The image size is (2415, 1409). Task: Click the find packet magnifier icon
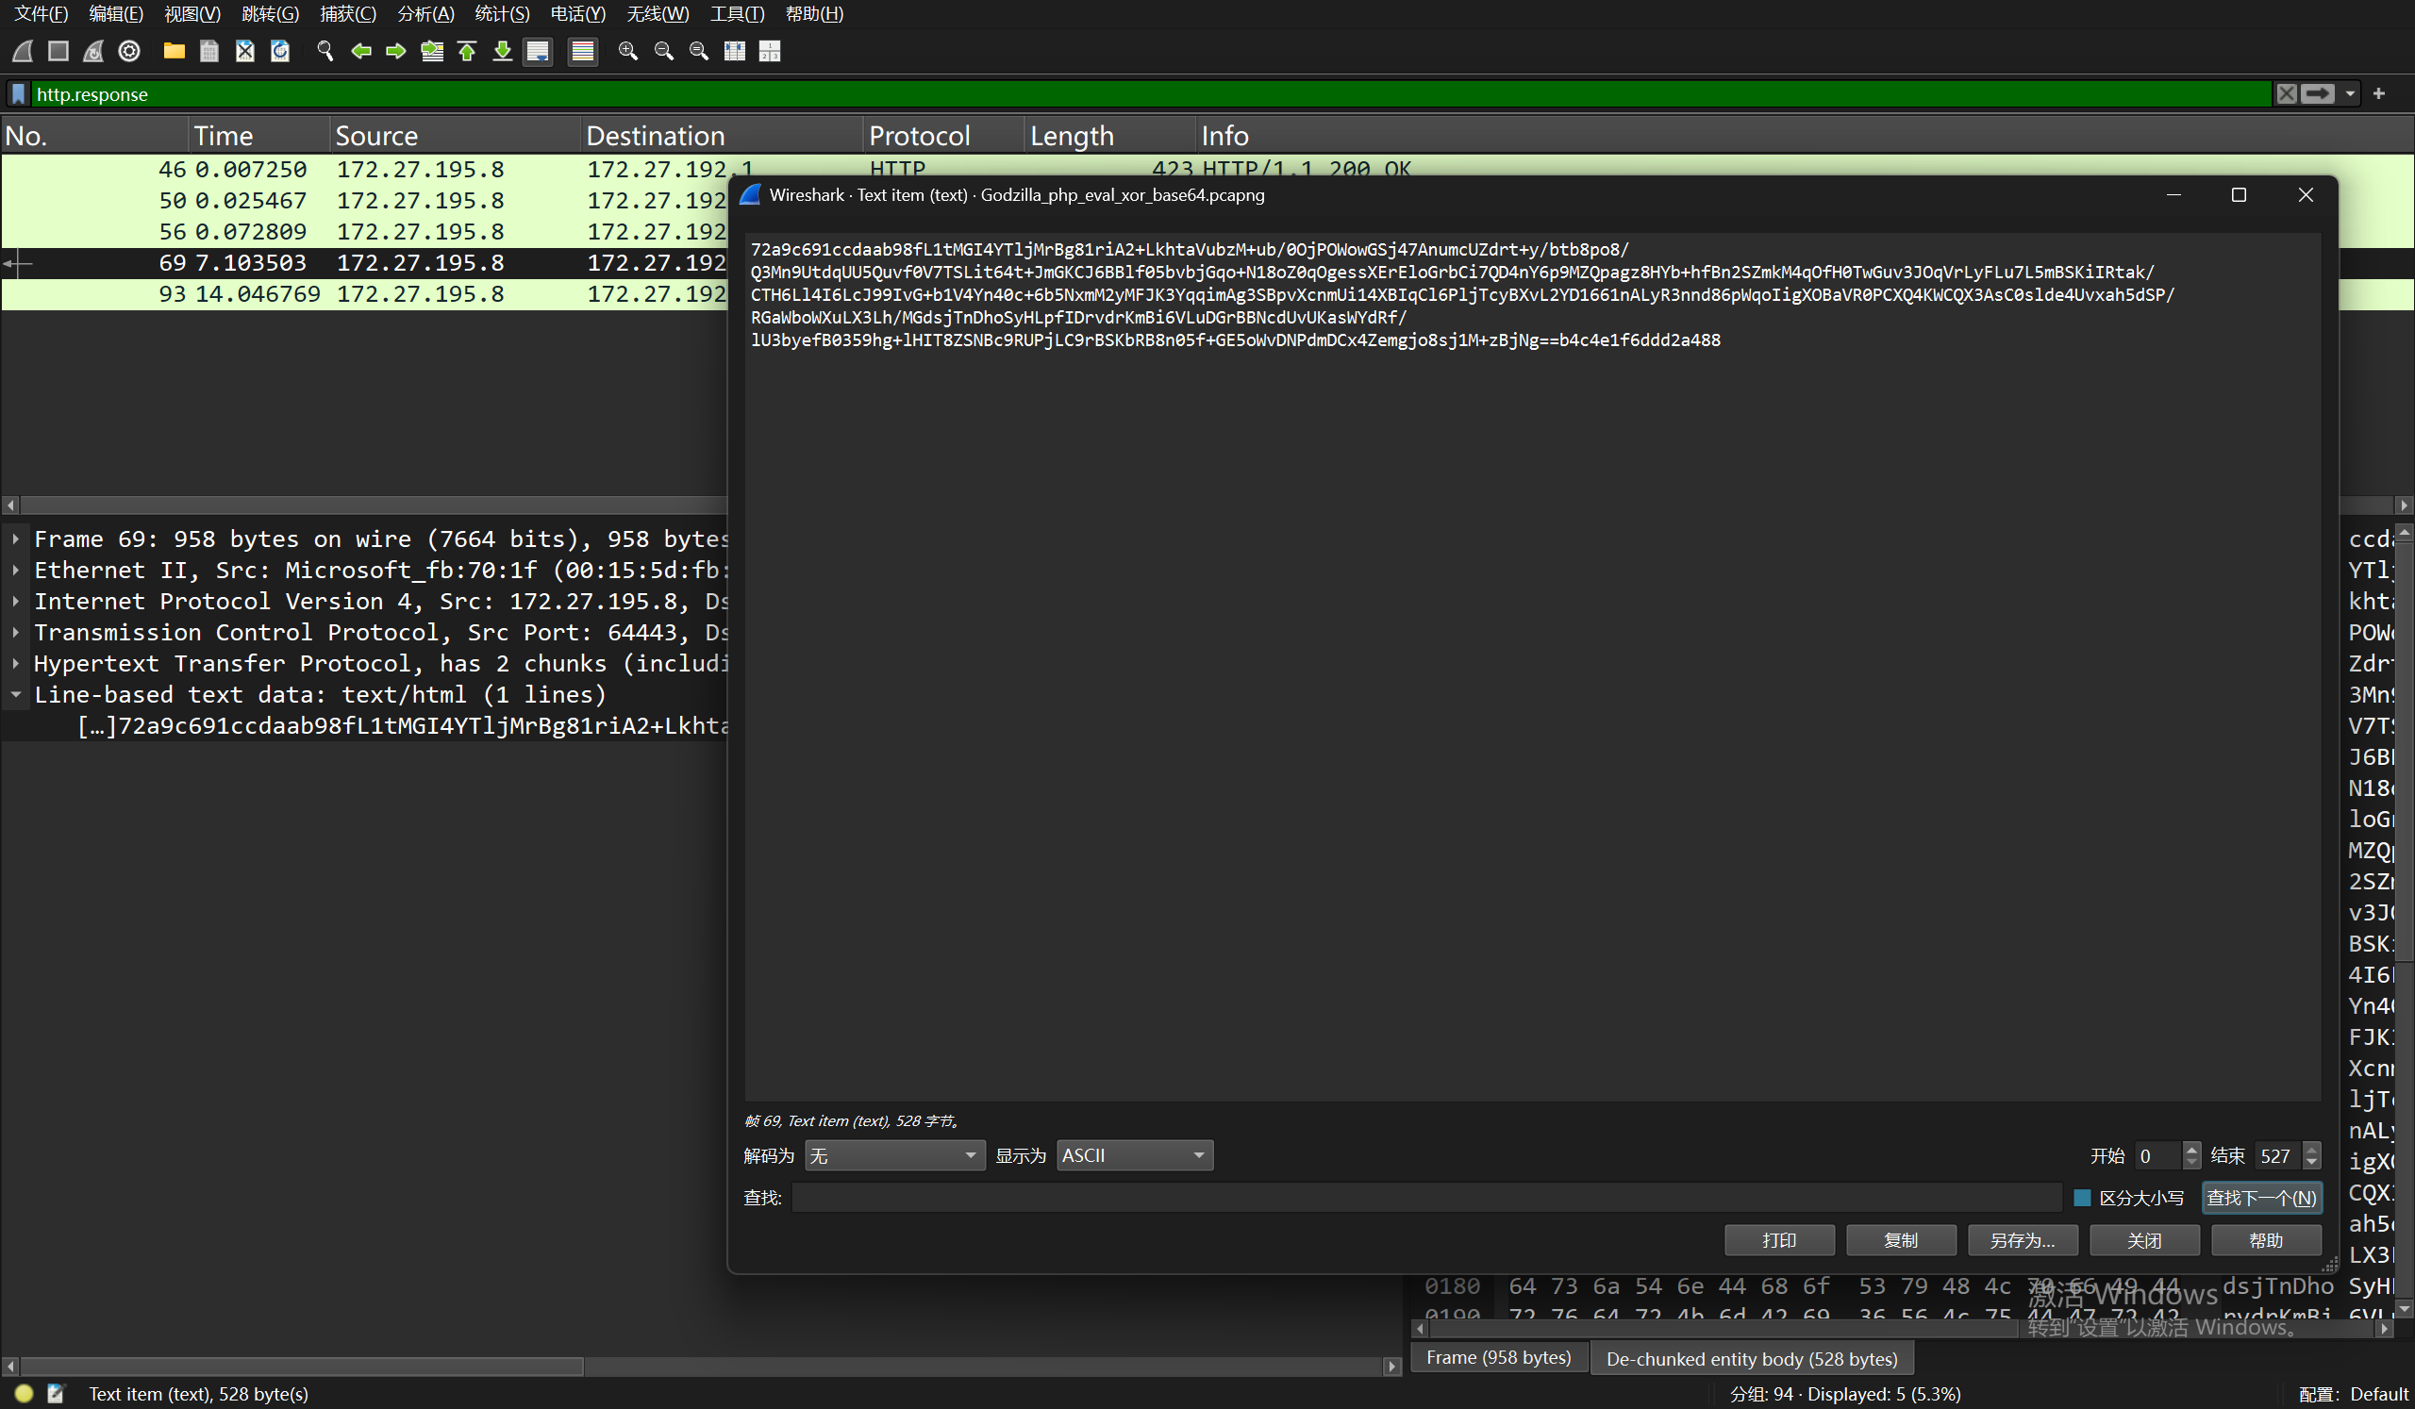click(325, 51)
